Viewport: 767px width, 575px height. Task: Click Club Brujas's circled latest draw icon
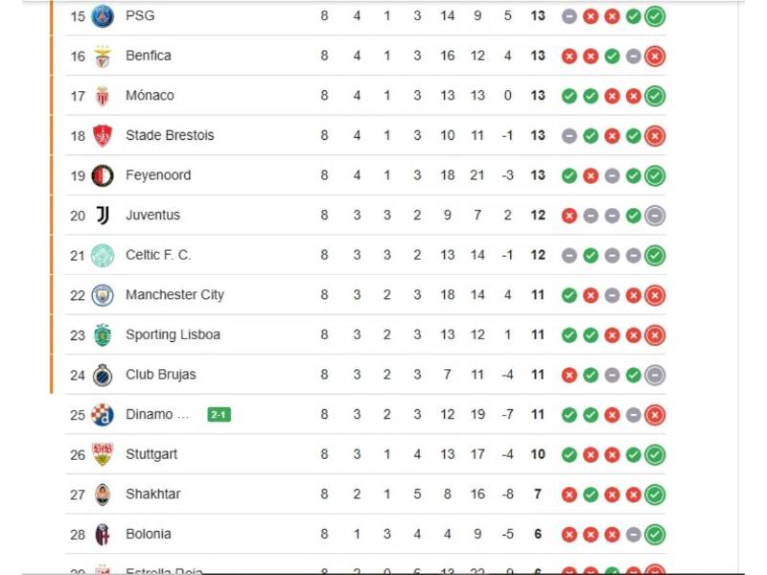click(655, 375)
